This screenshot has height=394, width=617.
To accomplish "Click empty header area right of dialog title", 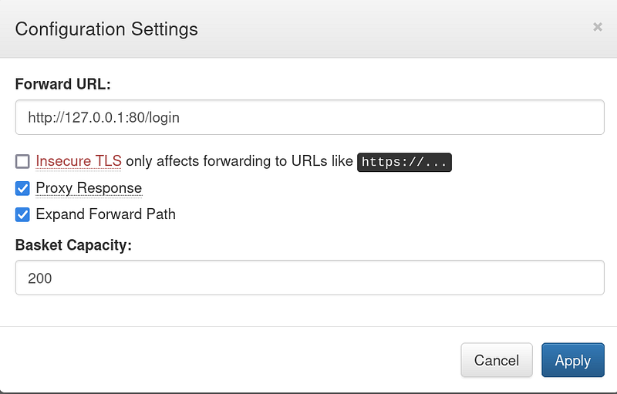I will pos(386,29).
